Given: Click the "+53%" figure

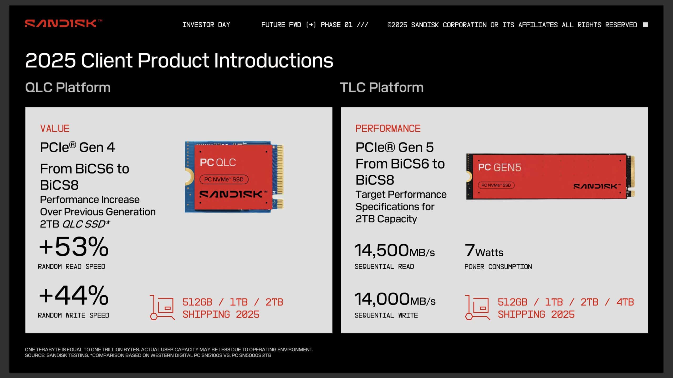Looking at the screenshot, I should point(74,246).
